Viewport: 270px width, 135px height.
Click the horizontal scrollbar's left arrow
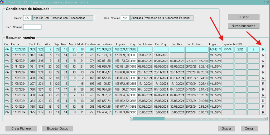tap(132, 119)
